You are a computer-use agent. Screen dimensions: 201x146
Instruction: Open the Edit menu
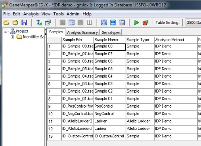pos(16,14)
